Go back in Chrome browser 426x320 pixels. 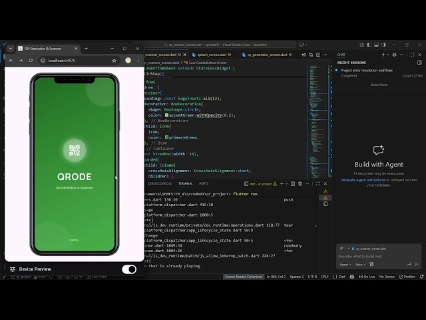pyautogui.click(x=11, y=61)
